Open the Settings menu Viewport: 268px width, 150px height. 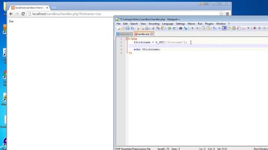[x=180, y=24]
